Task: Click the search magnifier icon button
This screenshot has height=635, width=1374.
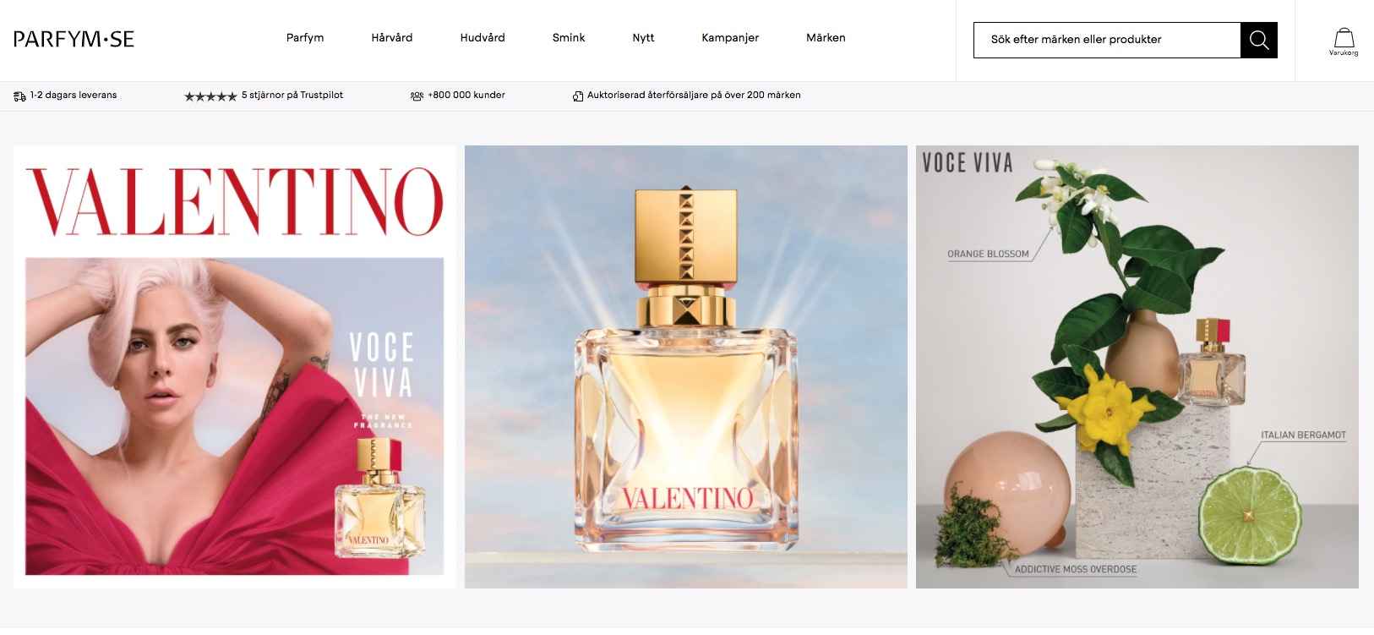Action: [x=1258, y=40]
